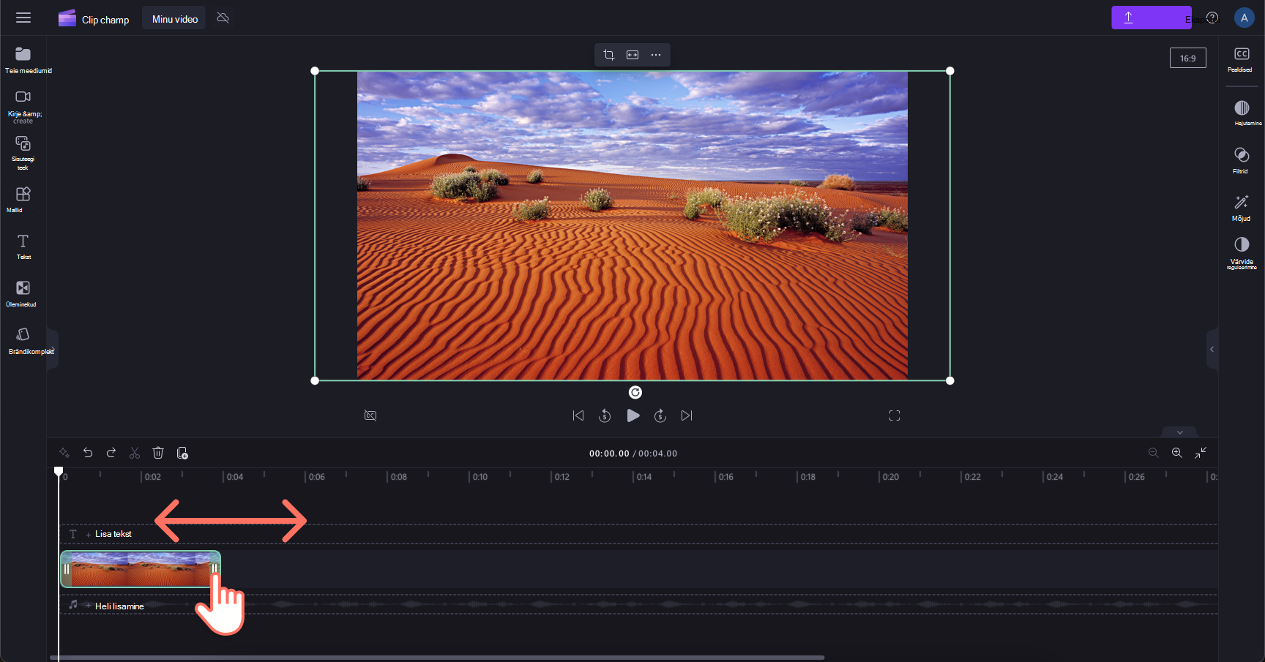Viewport: 1265px width, 662px height.
Task: Click the purple export button
Action: (x=1152, y=18)
